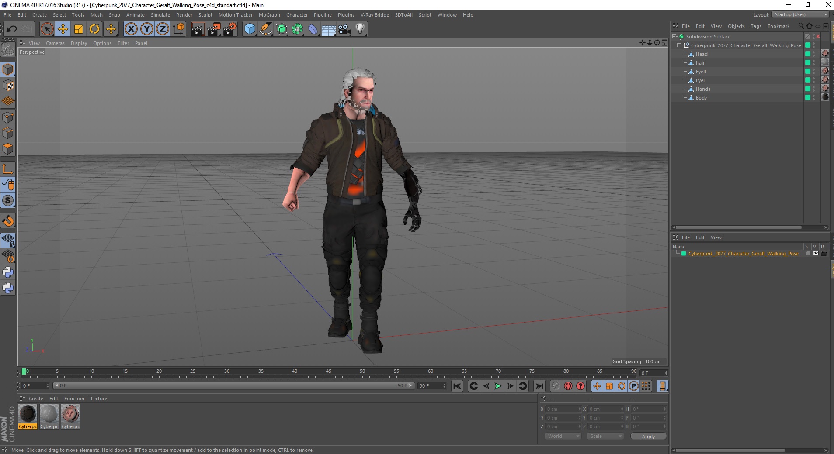Toggle Y axis lock
The image size is (834, 454).
coord(147,29)
